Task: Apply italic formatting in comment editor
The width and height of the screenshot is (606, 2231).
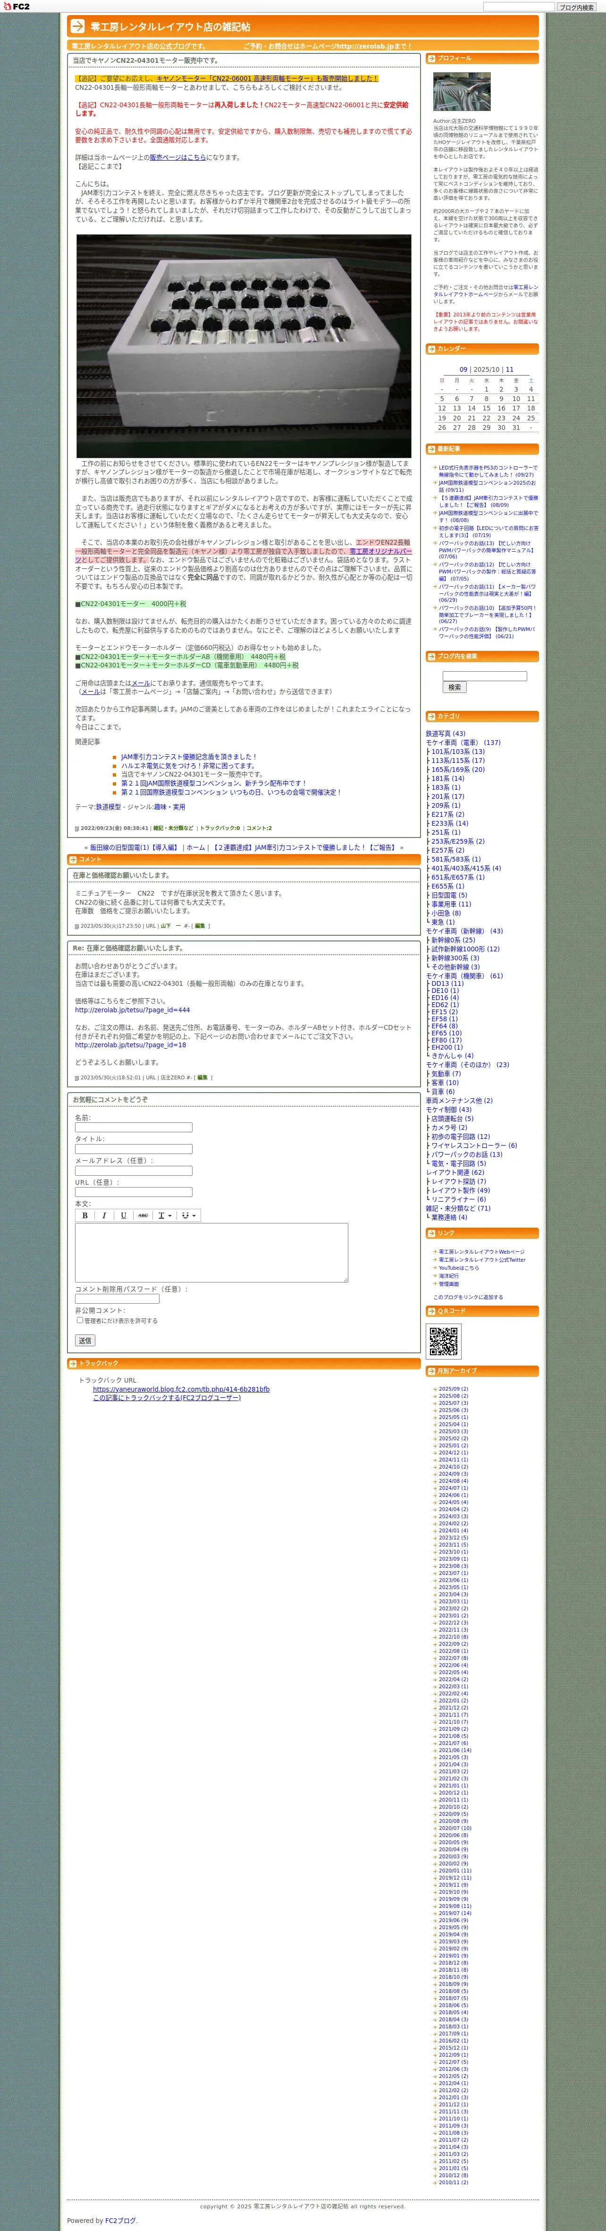Action: [x=104, y=1215]
